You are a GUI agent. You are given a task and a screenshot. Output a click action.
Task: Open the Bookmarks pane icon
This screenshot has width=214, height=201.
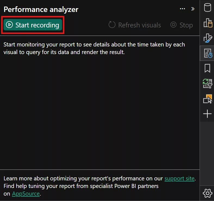pos(207,68)
